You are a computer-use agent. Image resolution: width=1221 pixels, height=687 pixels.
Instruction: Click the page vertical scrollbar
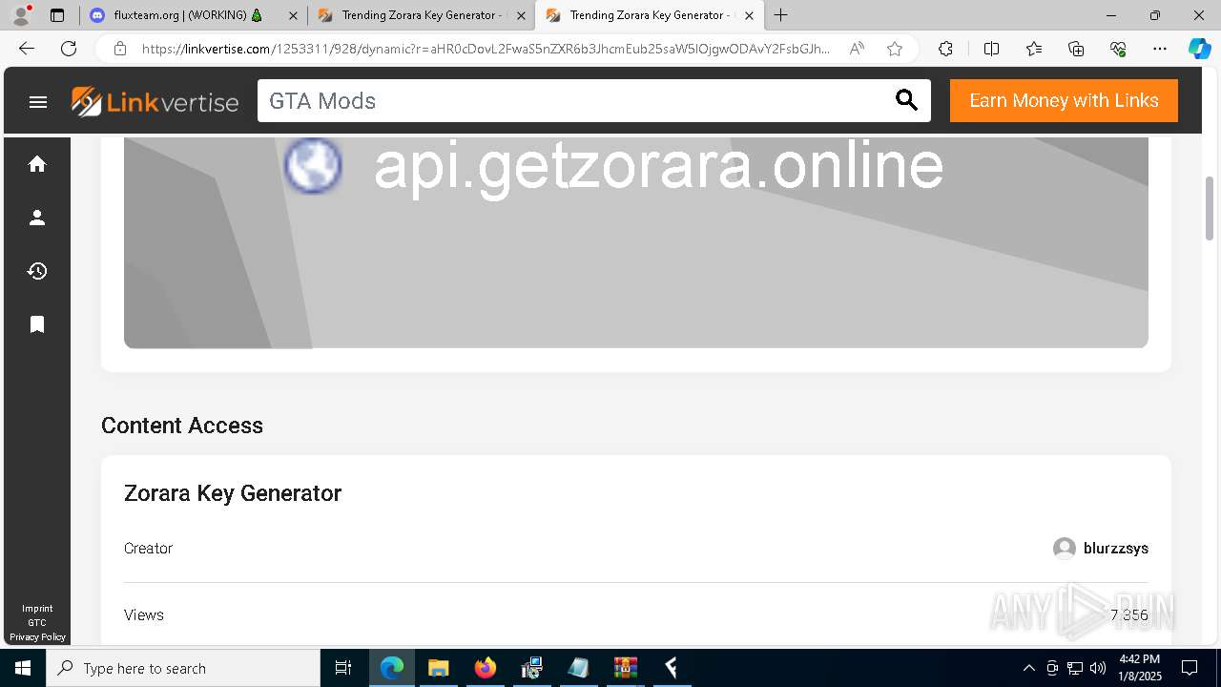pos(1210,207)
